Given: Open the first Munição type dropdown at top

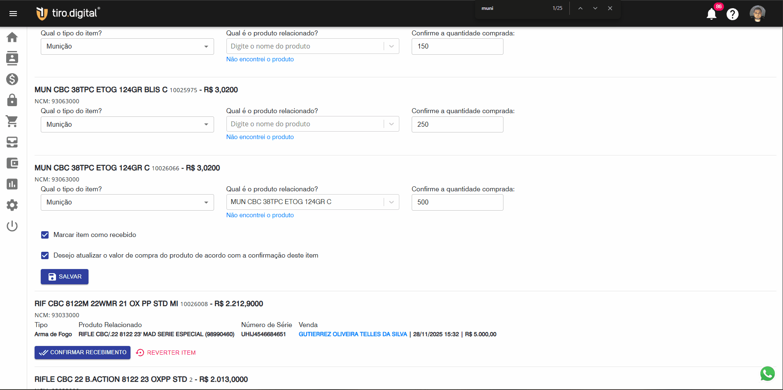Looking at the screenshot, I should (127, 46).
